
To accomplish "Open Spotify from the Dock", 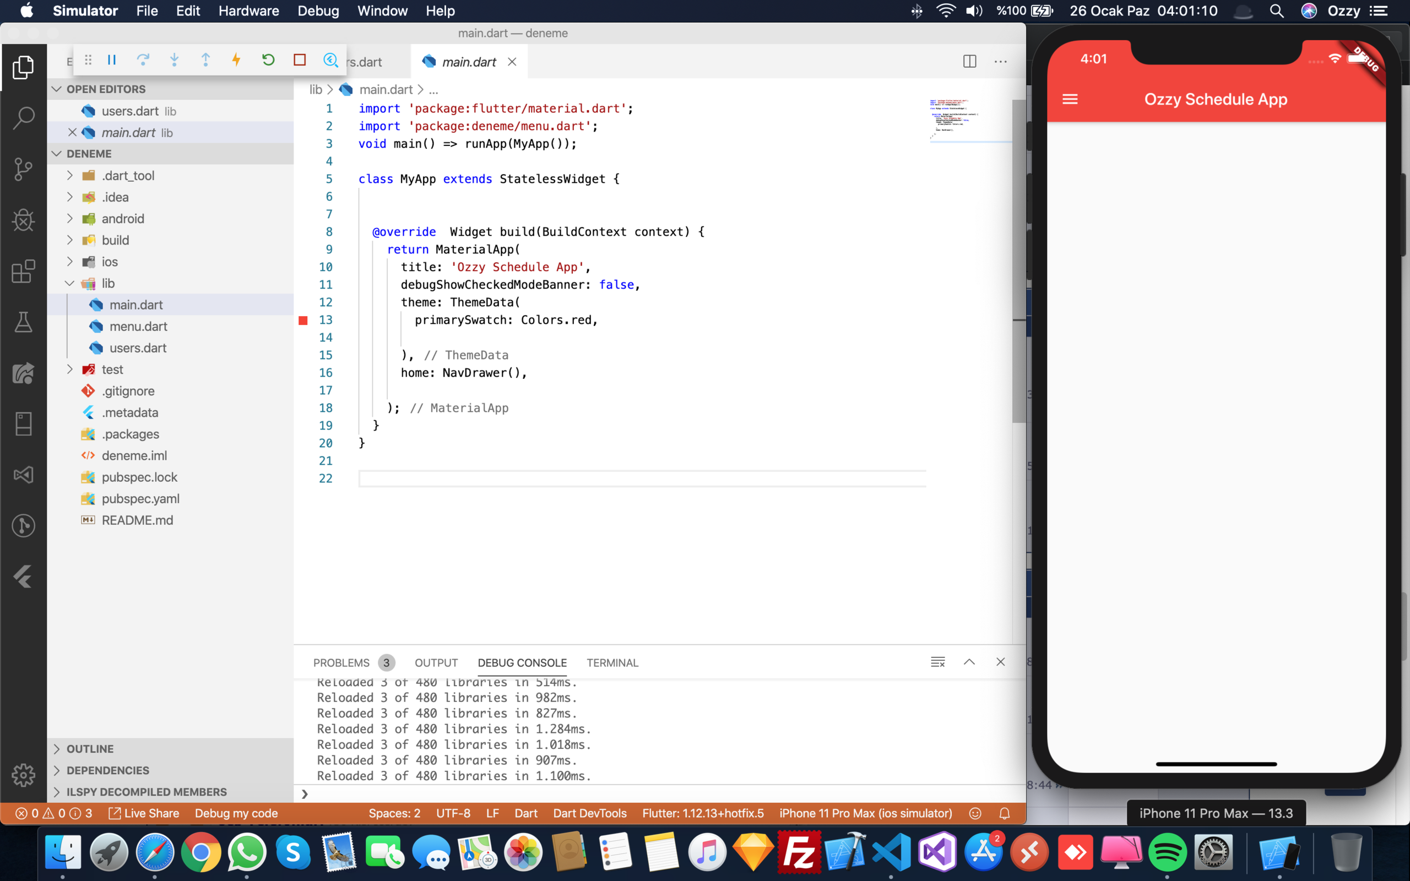I will (x=1167, y=852).
